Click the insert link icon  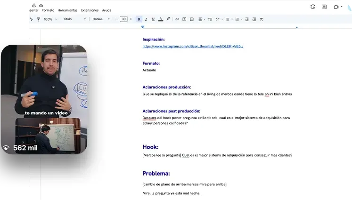click(x=177, y=19)
